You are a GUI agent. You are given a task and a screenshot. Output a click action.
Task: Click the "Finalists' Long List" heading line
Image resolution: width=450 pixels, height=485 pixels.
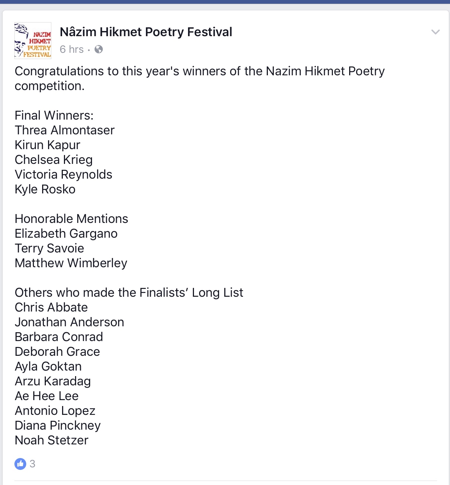129,293
